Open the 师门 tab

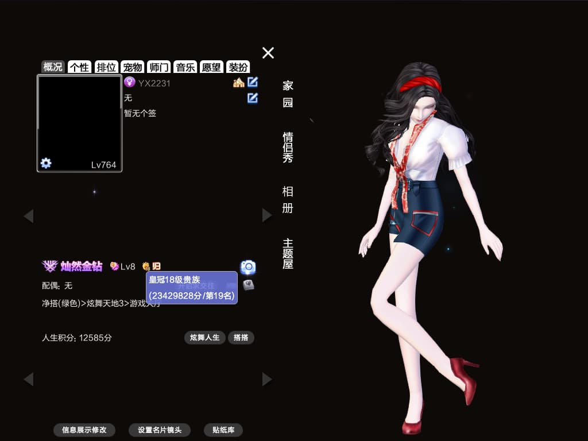[x=159, y=67]
